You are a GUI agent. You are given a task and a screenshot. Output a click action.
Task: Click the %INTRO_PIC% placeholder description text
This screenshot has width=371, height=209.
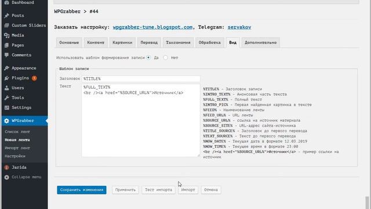click(x=257, y=105)
